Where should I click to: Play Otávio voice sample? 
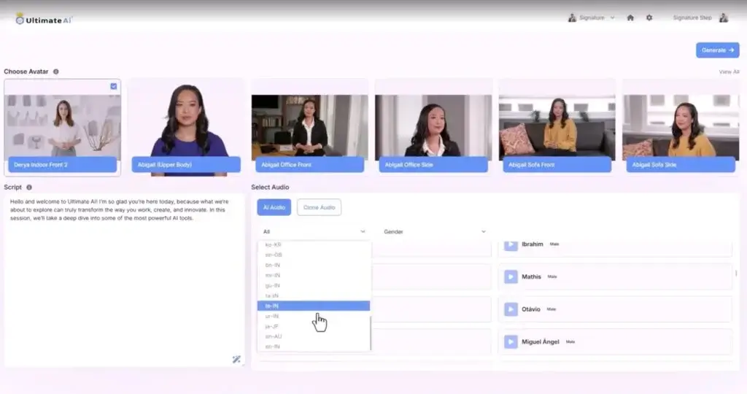pyautogui.click(x=511, y=309)
